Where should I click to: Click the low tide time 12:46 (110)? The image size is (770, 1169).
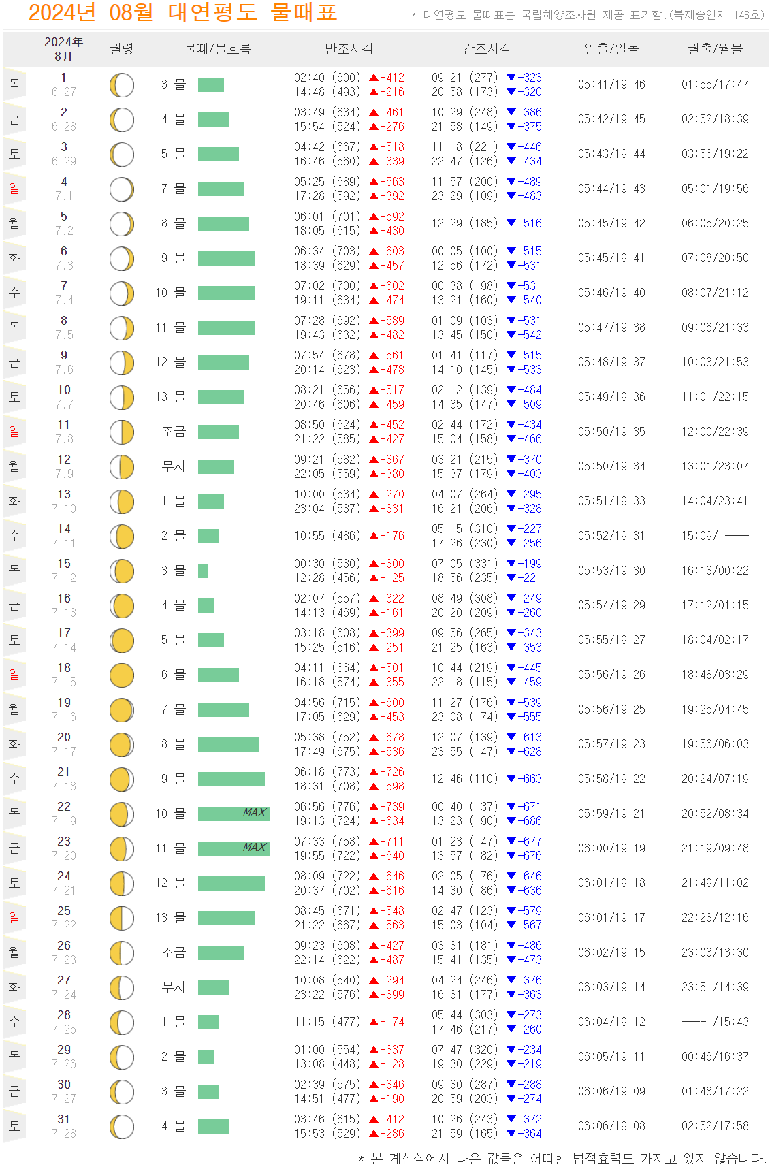pos(464,779)
